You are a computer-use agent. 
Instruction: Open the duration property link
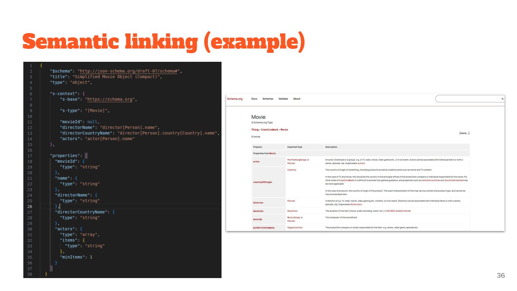tap(258, 211)
